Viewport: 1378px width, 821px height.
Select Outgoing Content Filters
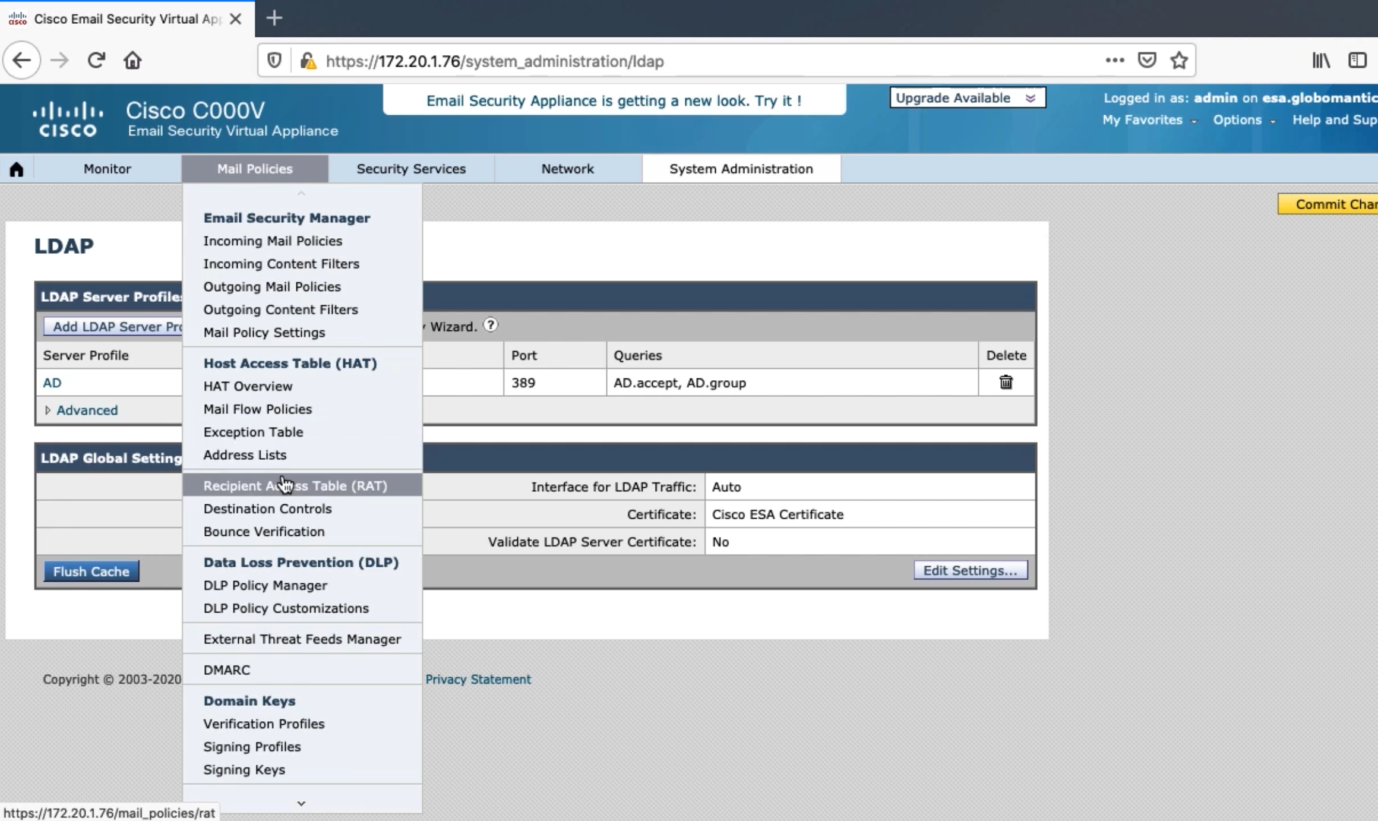pyautogui.click(x=280, y=310)
